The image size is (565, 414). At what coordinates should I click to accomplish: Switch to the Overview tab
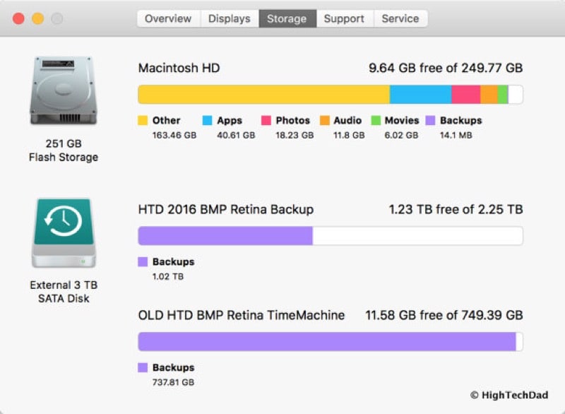pyautogui.click(x=168, y=19)
